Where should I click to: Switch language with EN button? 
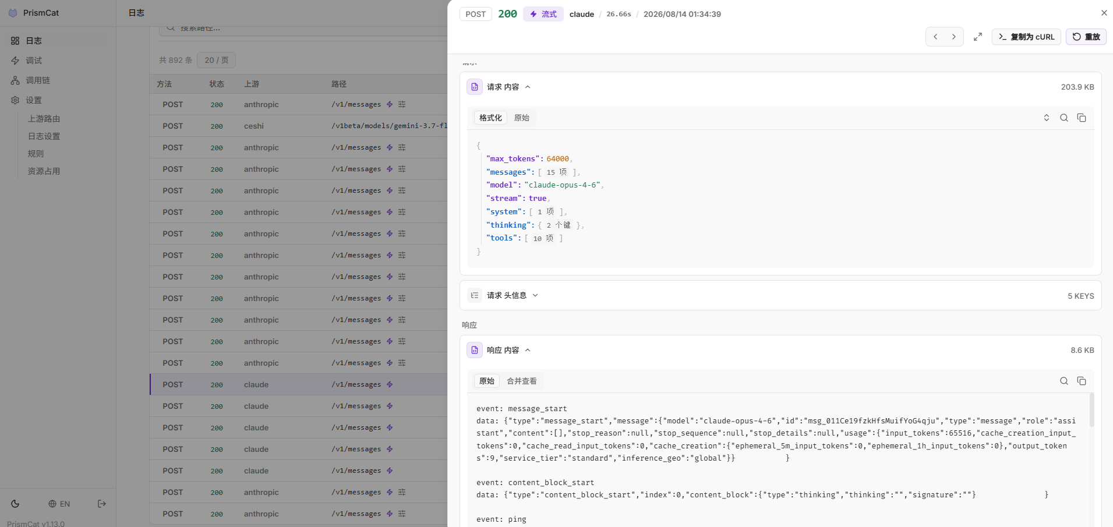click(x=59, y=504)
